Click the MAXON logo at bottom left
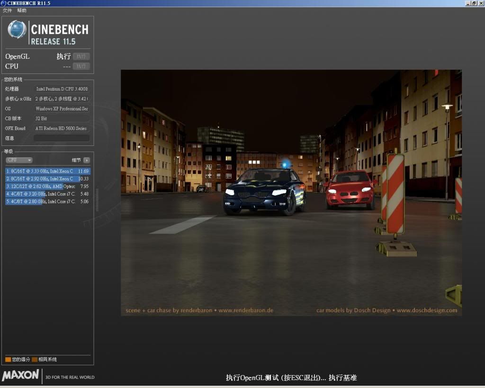Image resolution: width=485 pixels, height=388 pixels. pos(20,375)
